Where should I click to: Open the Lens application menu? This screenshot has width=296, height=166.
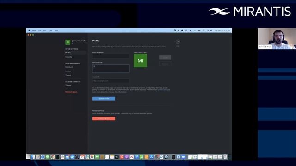tap(34, 30)
